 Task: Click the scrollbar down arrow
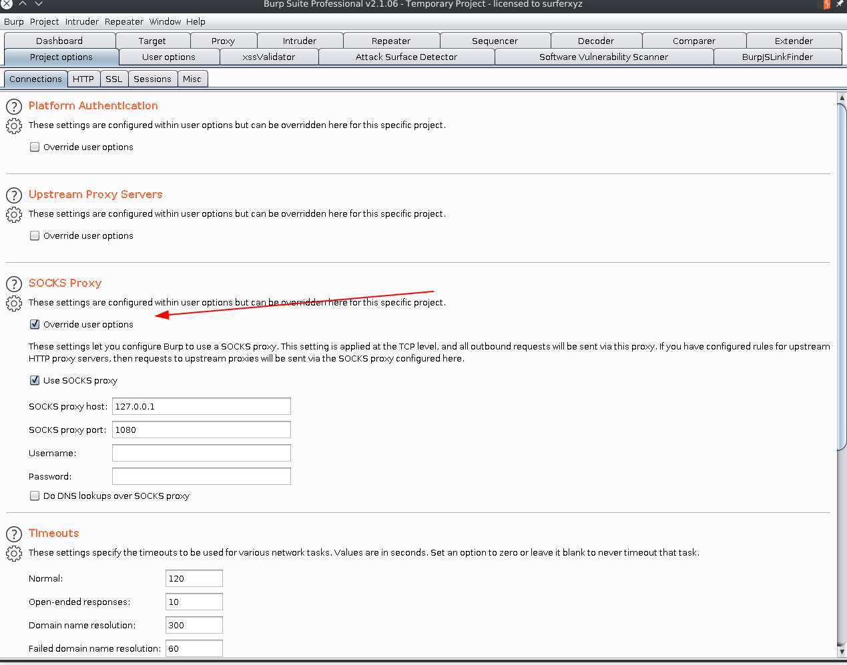coord(842,651)
